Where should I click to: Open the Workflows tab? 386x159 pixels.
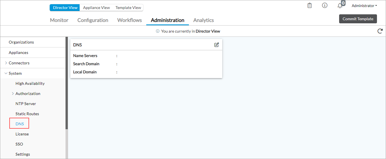(x=129, y=20)
